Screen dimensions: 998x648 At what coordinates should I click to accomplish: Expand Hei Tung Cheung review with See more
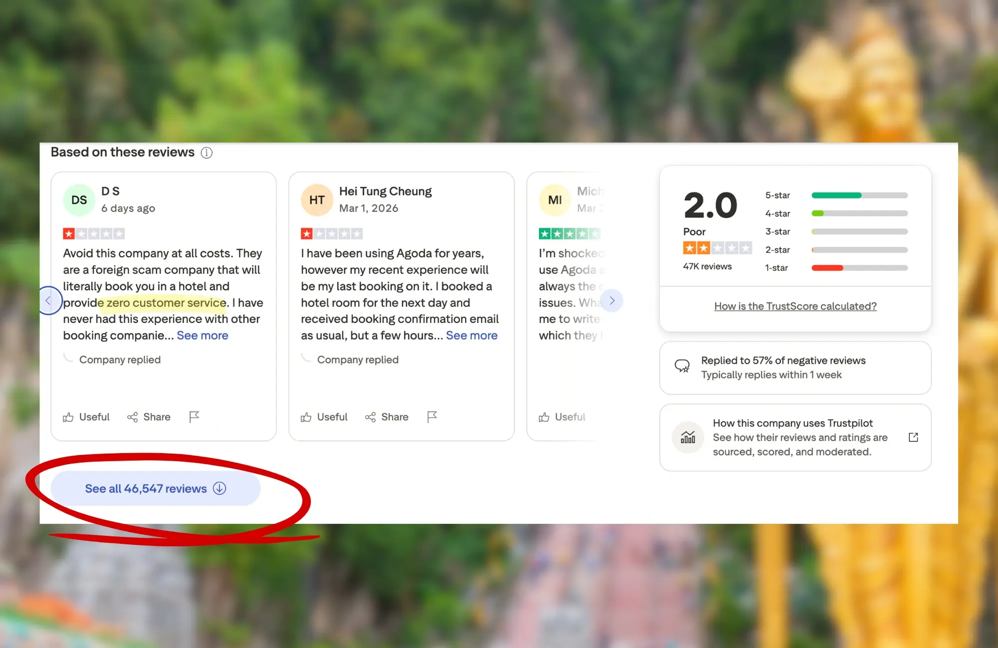(472, 335)
